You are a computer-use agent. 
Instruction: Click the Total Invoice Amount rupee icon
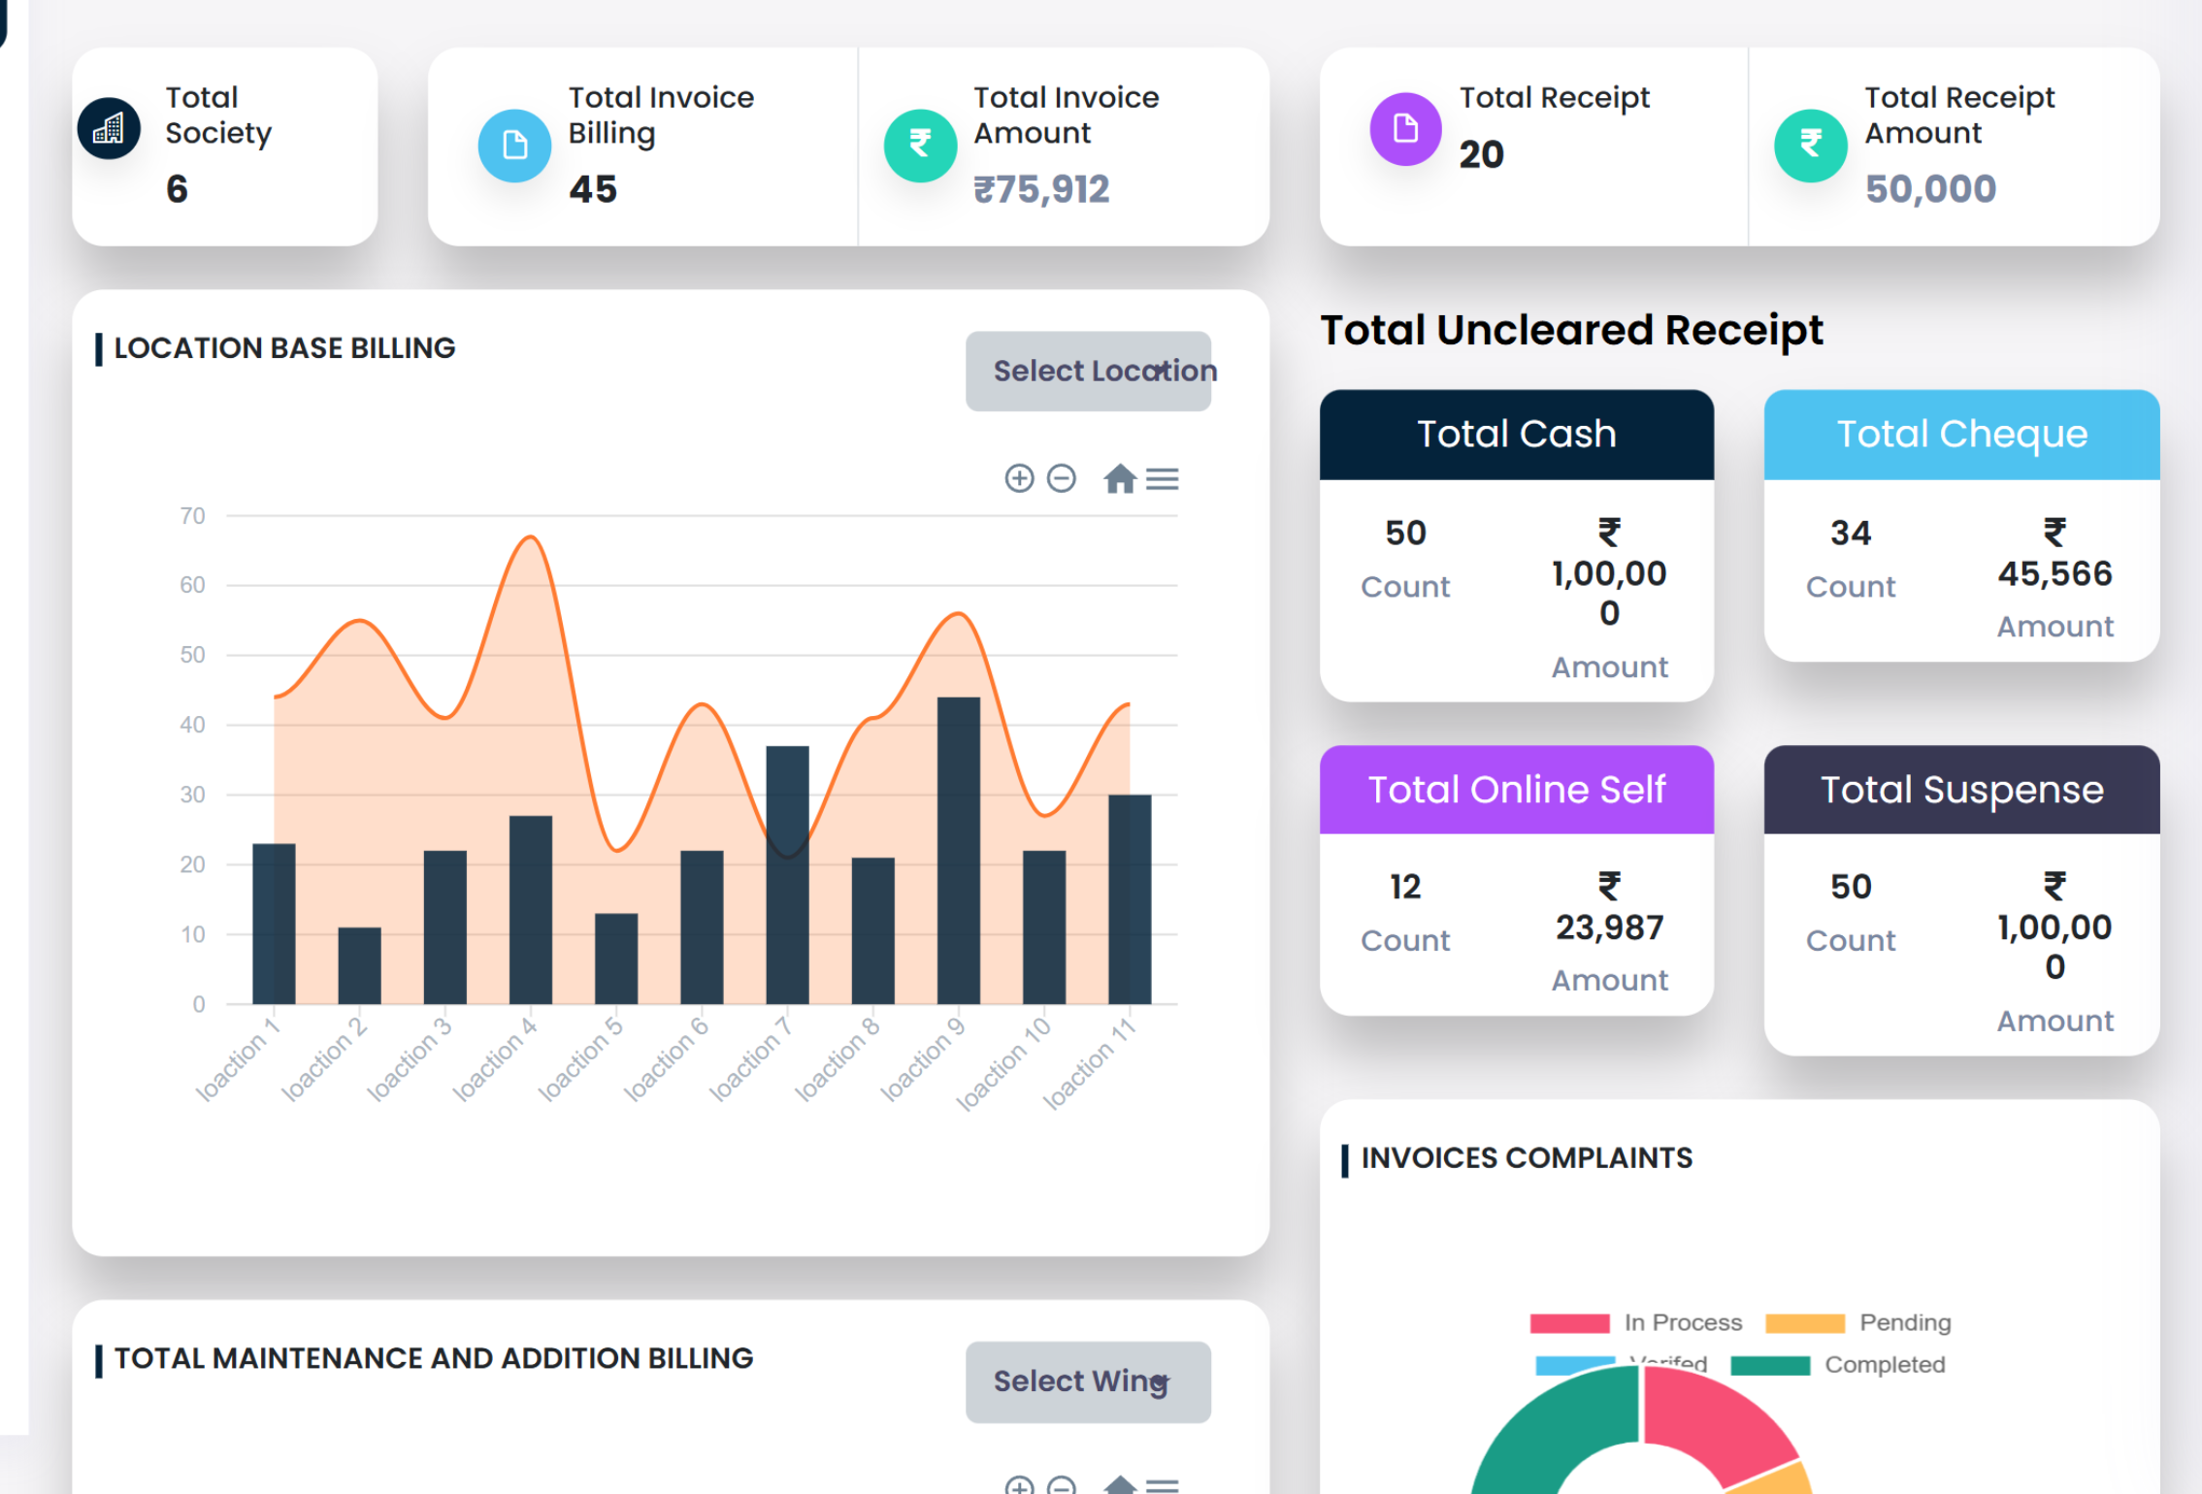[920, 146]
